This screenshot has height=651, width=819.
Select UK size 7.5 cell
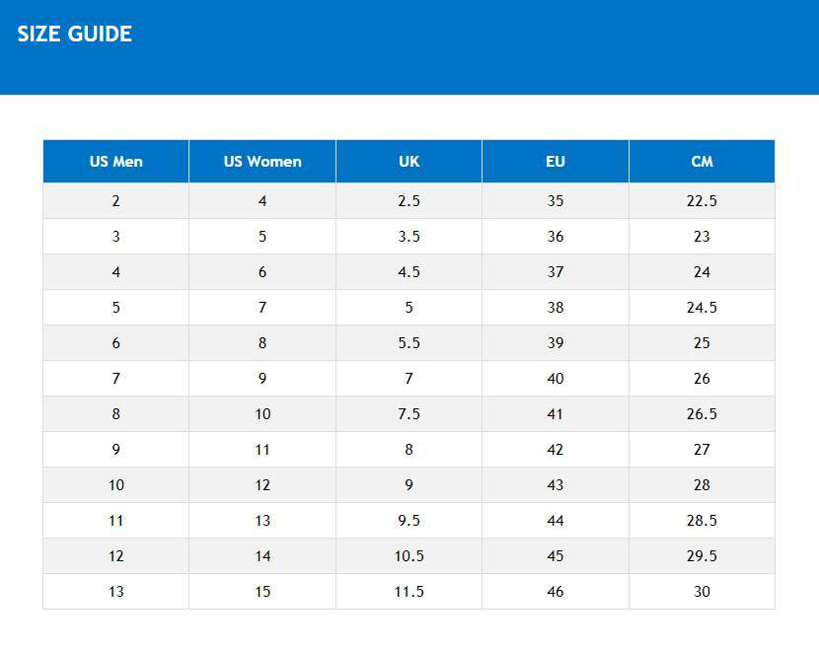click(x=409, y=414)
